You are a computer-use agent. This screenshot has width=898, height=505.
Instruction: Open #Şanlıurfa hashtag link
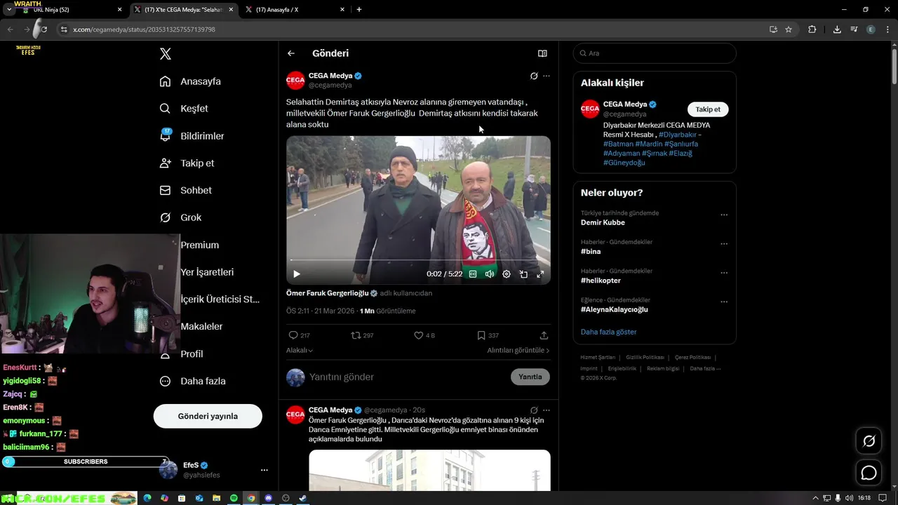[681, 144]
